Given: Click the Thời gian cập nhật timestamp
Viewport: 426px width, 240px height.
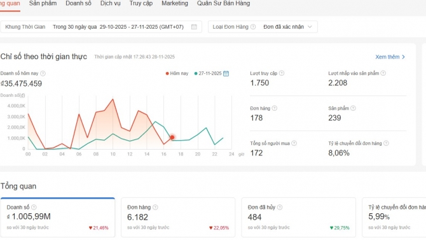Looking at the screenshot, I should (135, 57).
